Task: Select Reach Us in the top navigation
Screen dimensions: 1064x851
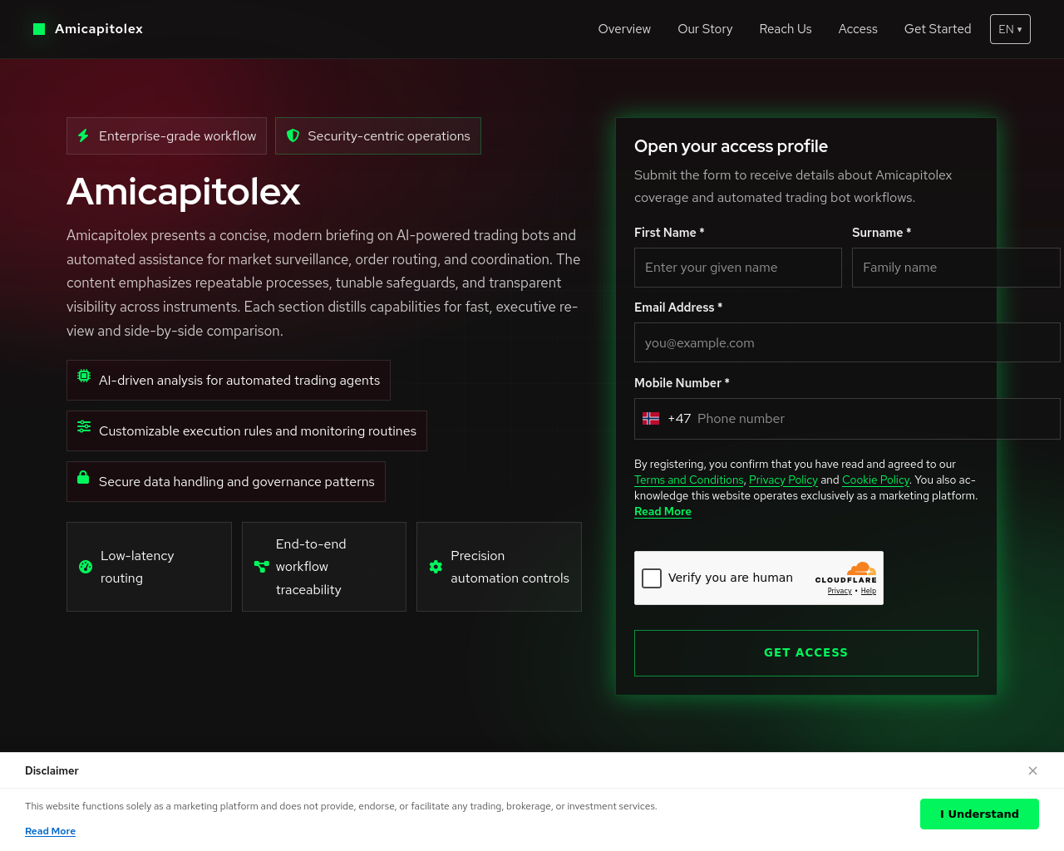Action: (786, 29)
